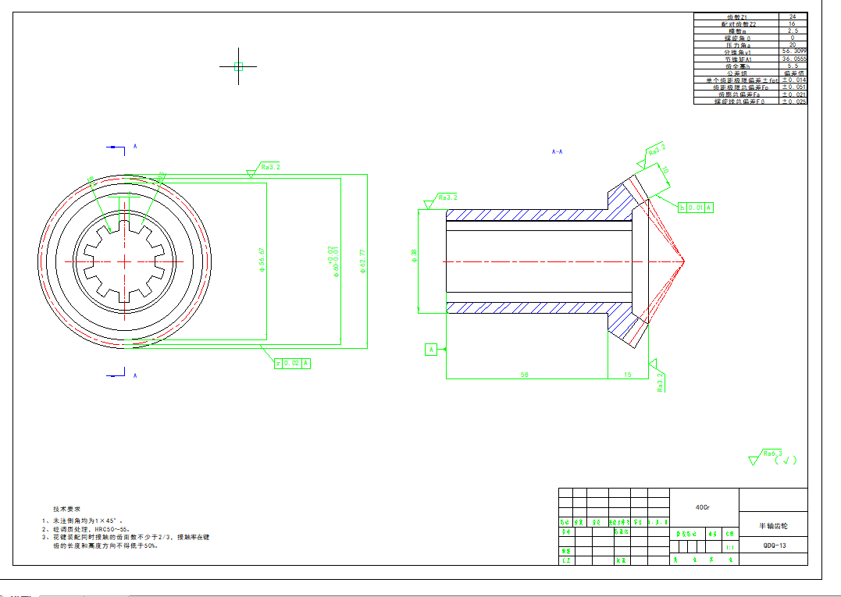Click the crosshair cursor marker
This screenshot has height=597, width=841.
tap(239, 67)
